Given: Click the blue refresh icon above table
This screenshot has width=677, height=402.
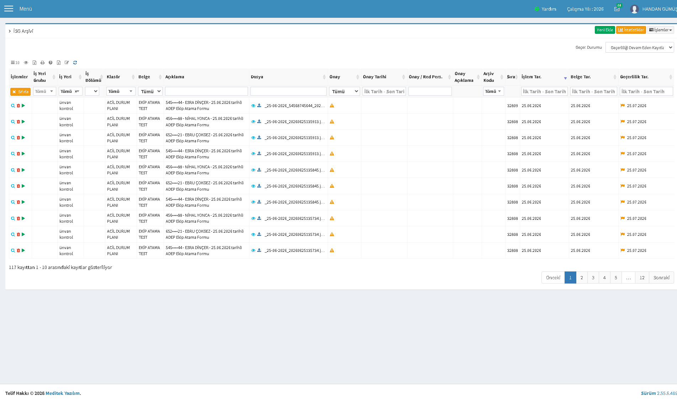Looking at the screenshot, I should (x=75, y=63).
